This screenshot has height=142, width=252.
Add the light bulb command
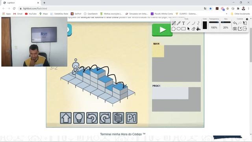pyautogui.click(x=79, y=118)
